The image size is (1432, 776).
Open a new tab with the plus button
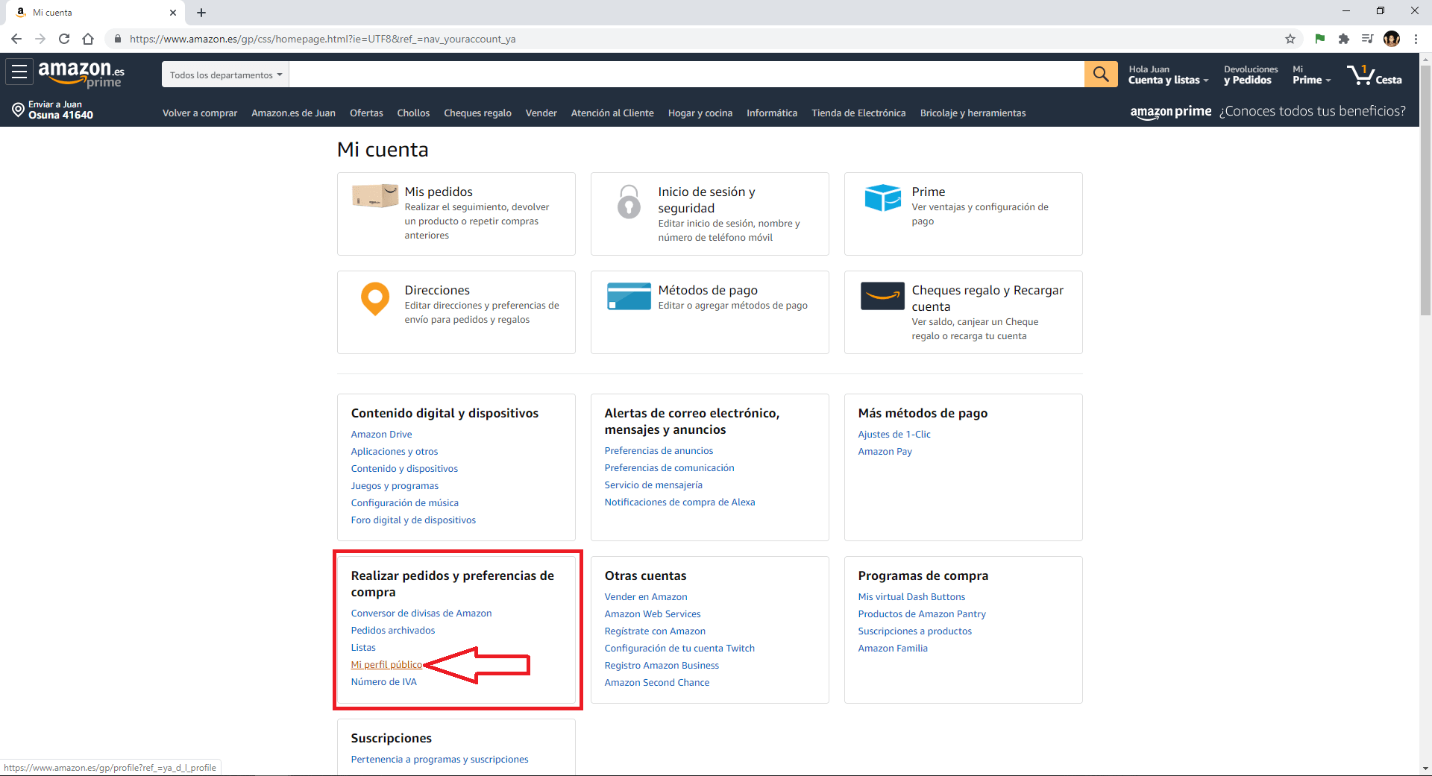(x=201, y=13)
